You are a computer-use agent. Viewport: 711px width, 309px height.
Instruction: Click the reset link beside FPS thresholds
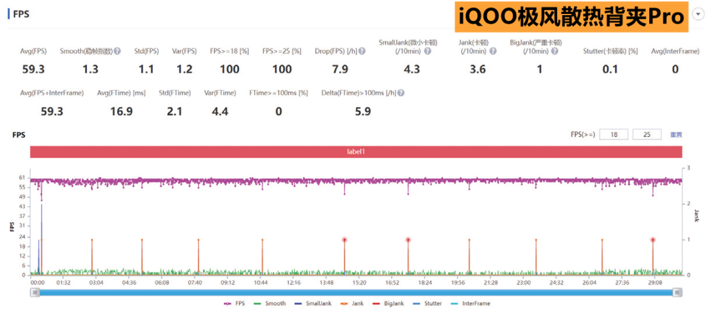point(675,134)
